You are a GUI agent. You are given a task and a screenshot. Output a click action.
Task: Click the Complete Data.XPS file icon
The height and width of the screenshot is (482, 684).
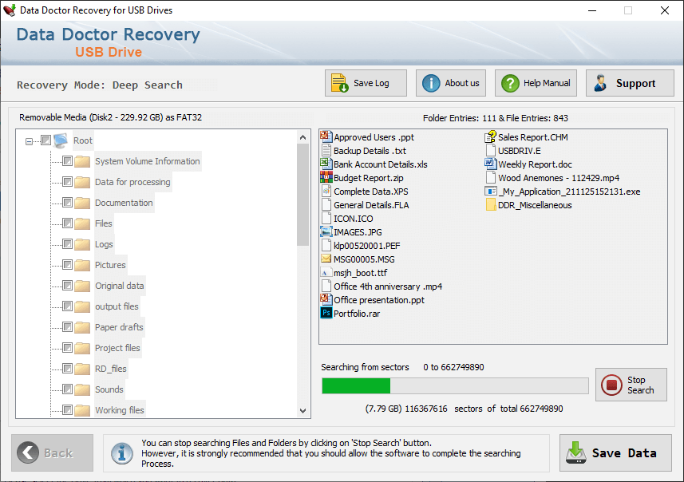click(x=326, y=191)
